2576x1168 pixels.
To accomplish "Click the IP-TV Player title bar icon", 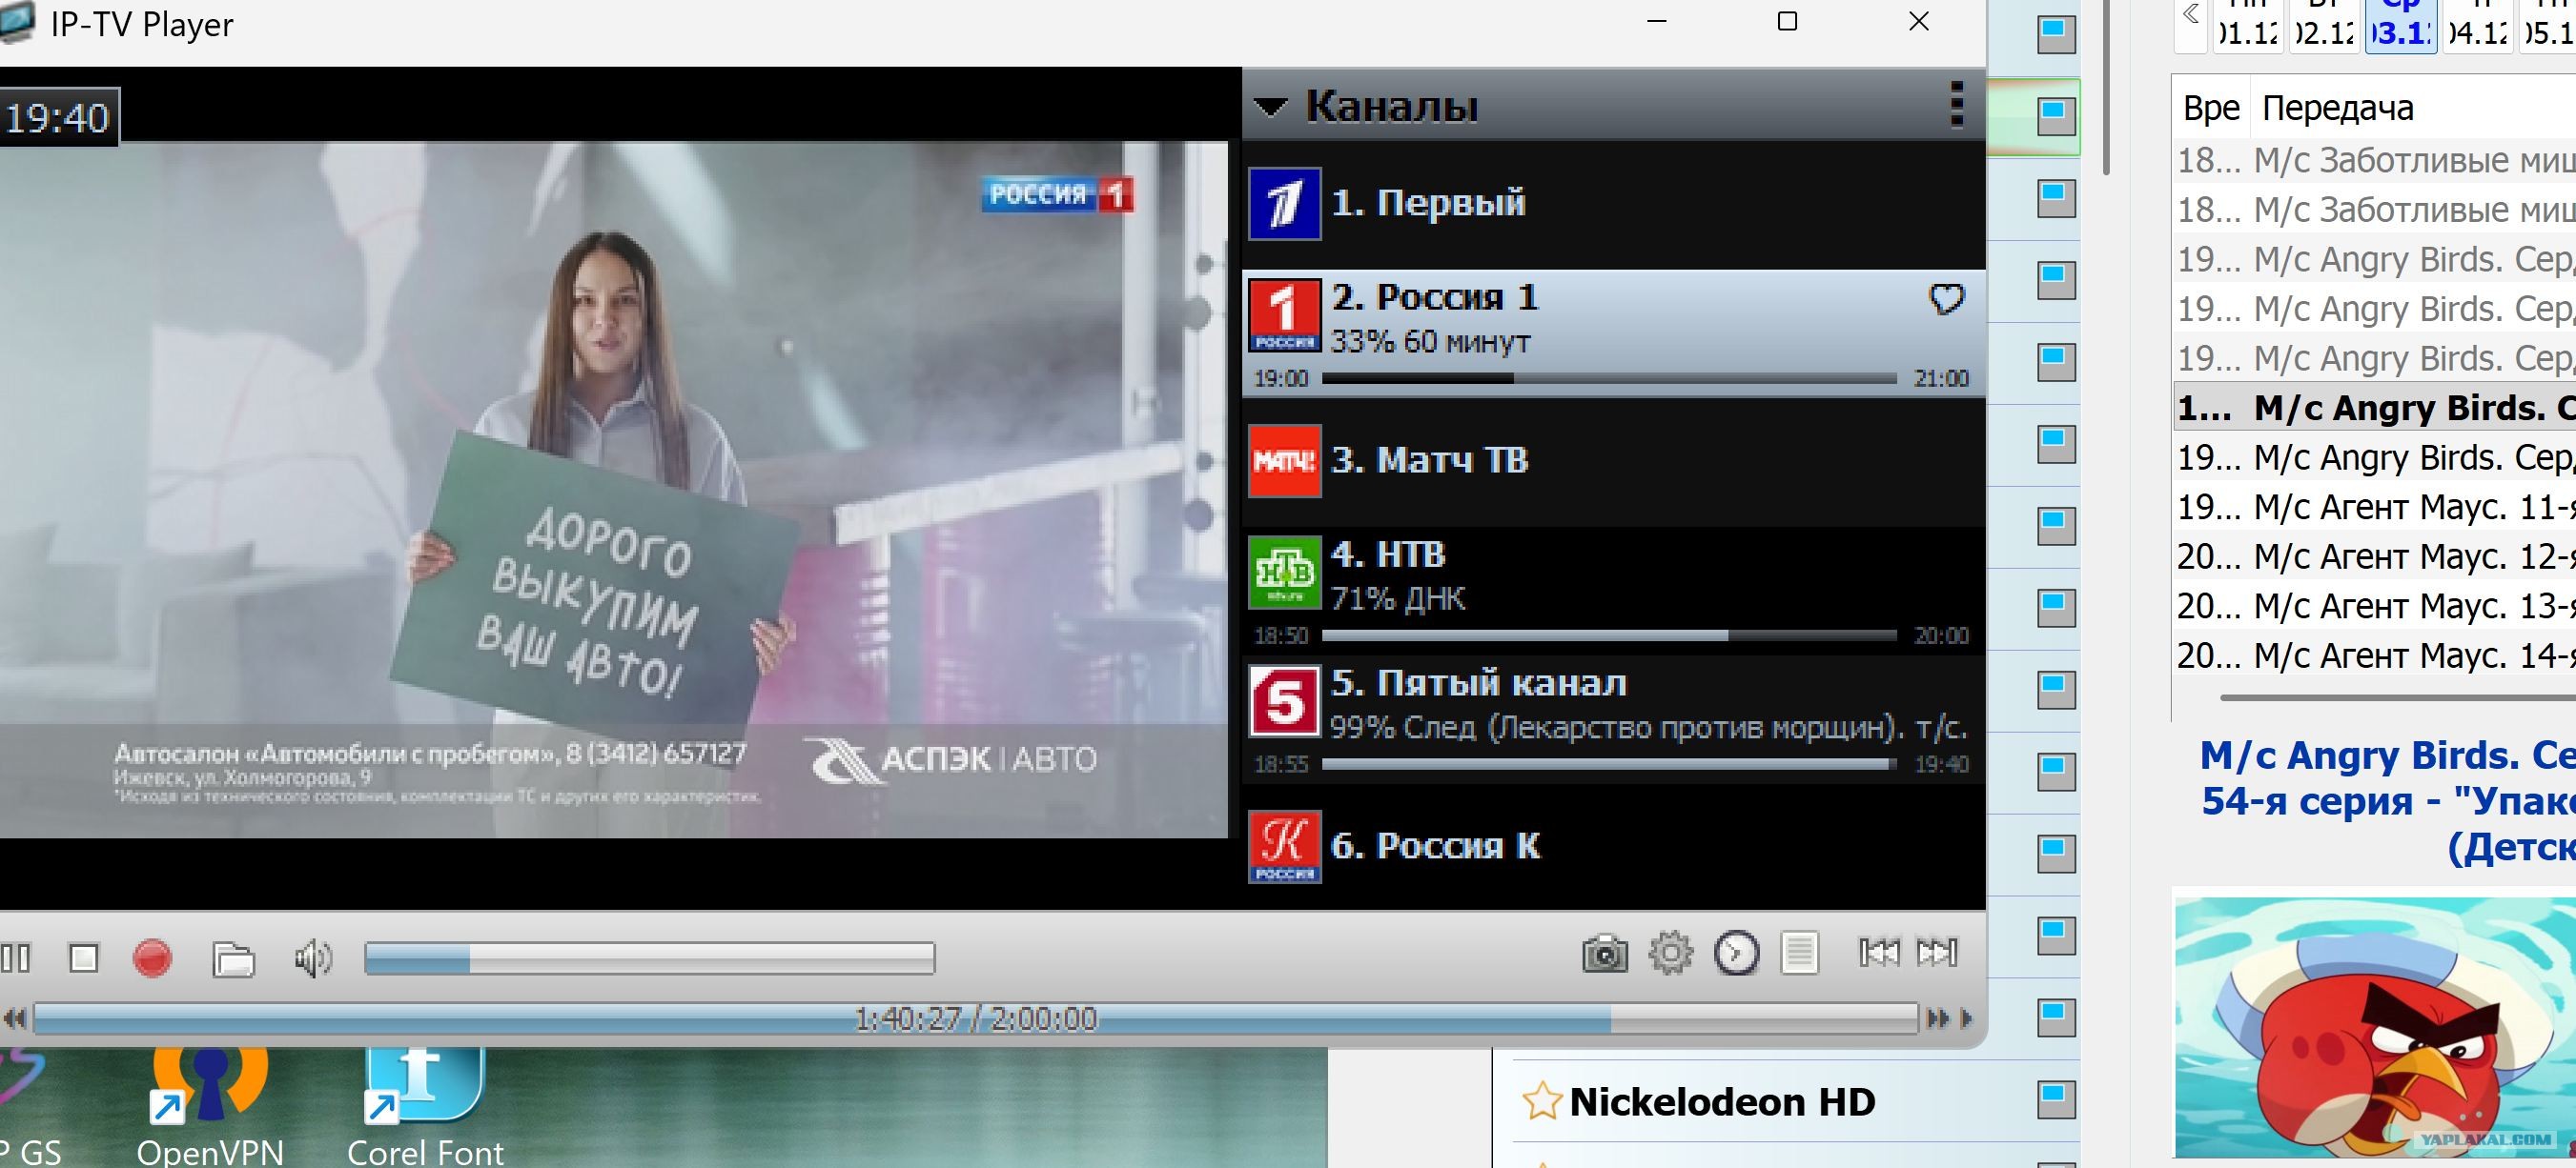I will point(17,23).
